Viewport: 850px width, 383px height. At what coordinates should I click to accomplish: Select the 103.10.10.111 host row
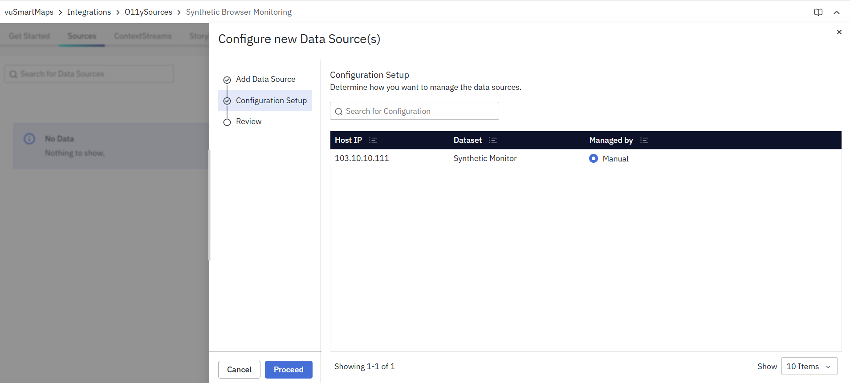tap(362, 158)
